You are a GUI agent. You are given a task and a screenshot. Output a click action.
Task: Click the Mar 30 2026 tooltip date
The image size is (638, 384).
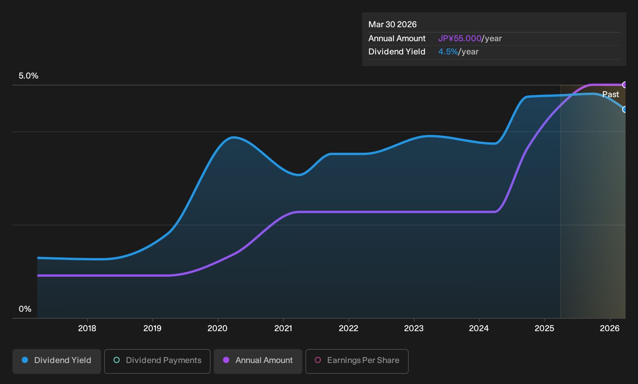(x=392, y=24)
